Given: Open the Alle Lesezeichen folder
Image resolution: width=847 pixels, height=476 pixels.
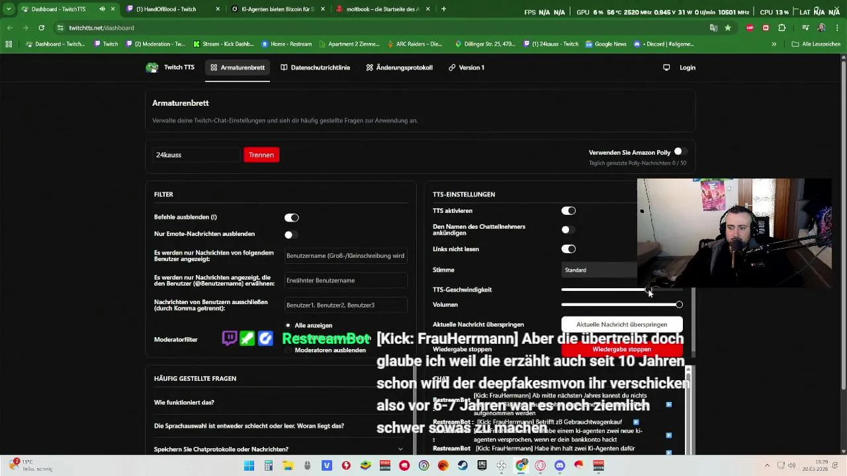Looking at the screenshot, I should pyautogui.click(x=816, y=44).
